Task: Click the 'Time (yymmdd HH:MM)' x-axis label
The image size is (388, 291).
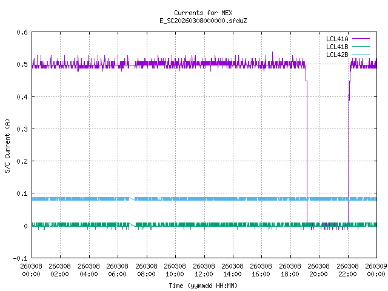Action: pyautogui.click(x=203, y=285)
